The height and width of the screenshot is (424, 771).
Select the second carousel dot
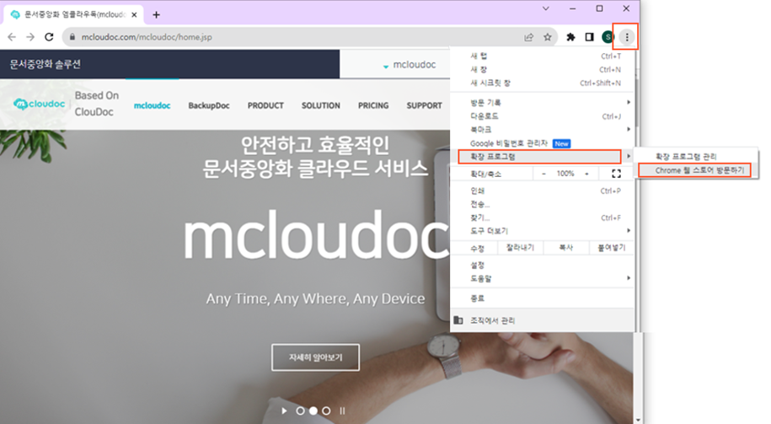(x=313, y=411)
